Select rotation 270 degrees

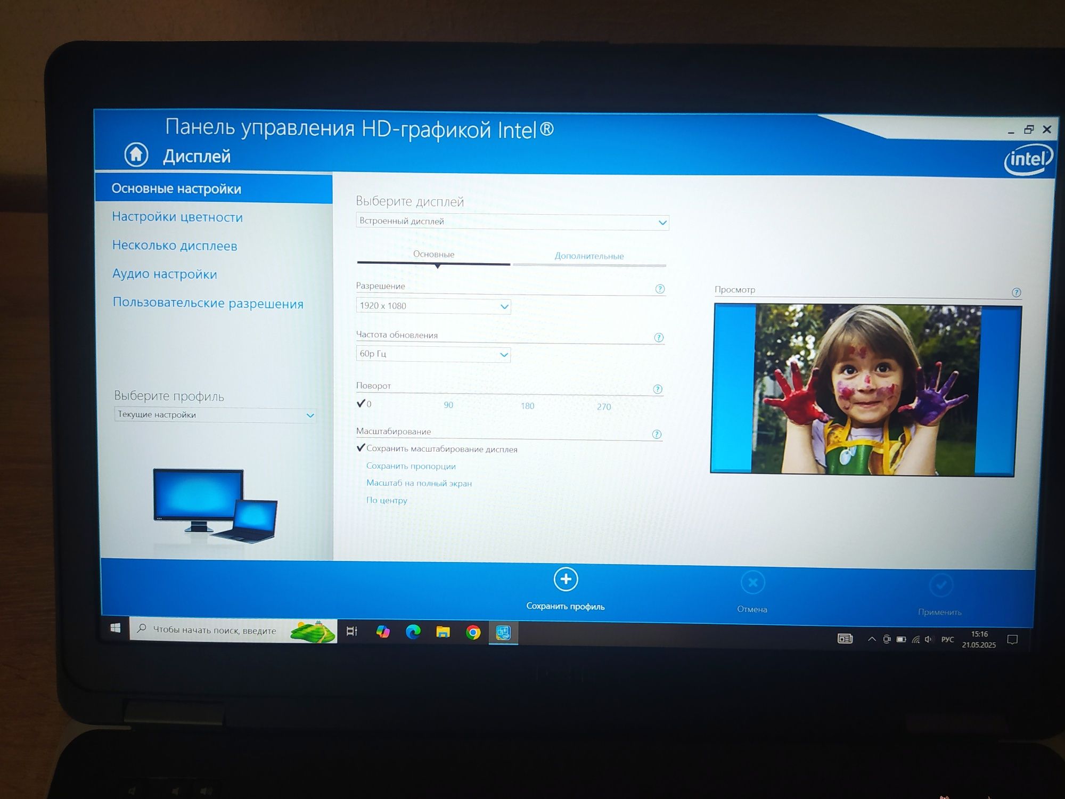604,407
